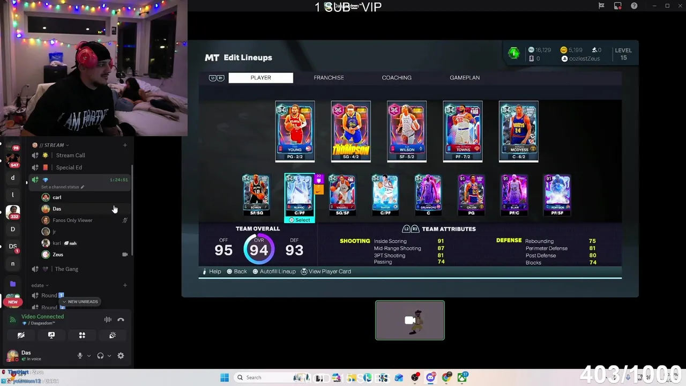This screenshot has height=386, width=686.
Task: Open the Gameplan tab
Action: 465,78
